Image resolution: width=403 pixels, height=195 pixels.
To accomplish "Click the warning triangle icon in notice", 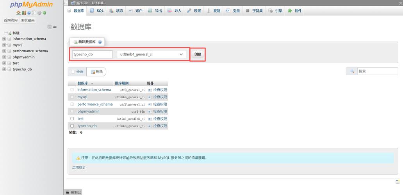I will (78, 158).
